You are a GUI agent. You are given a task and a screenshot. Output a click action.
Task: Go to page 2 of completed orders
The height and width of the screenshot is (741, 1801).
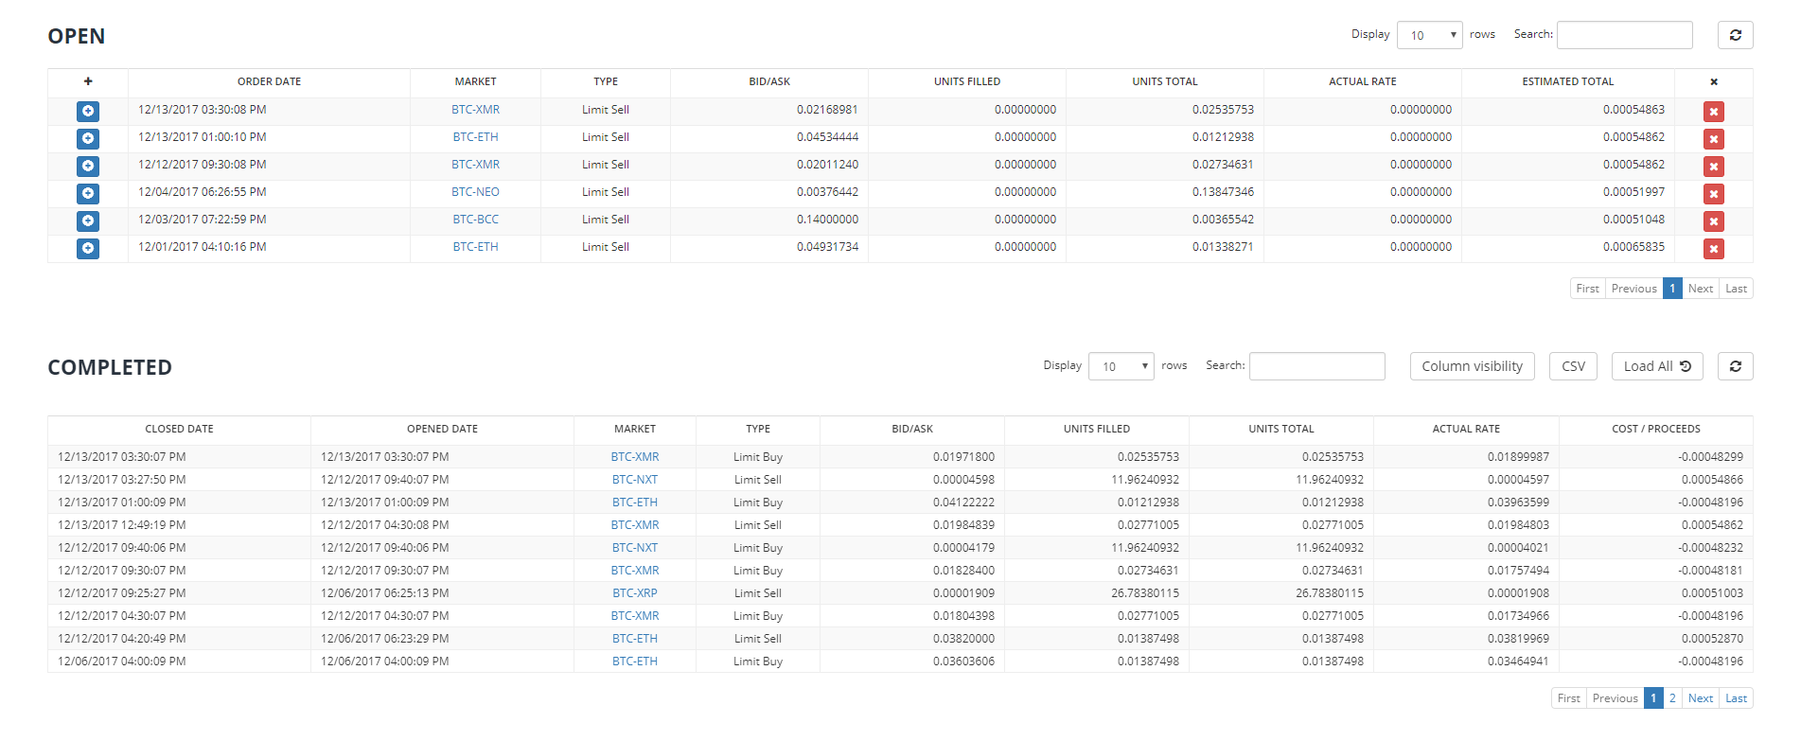[x=1672, y=698]
